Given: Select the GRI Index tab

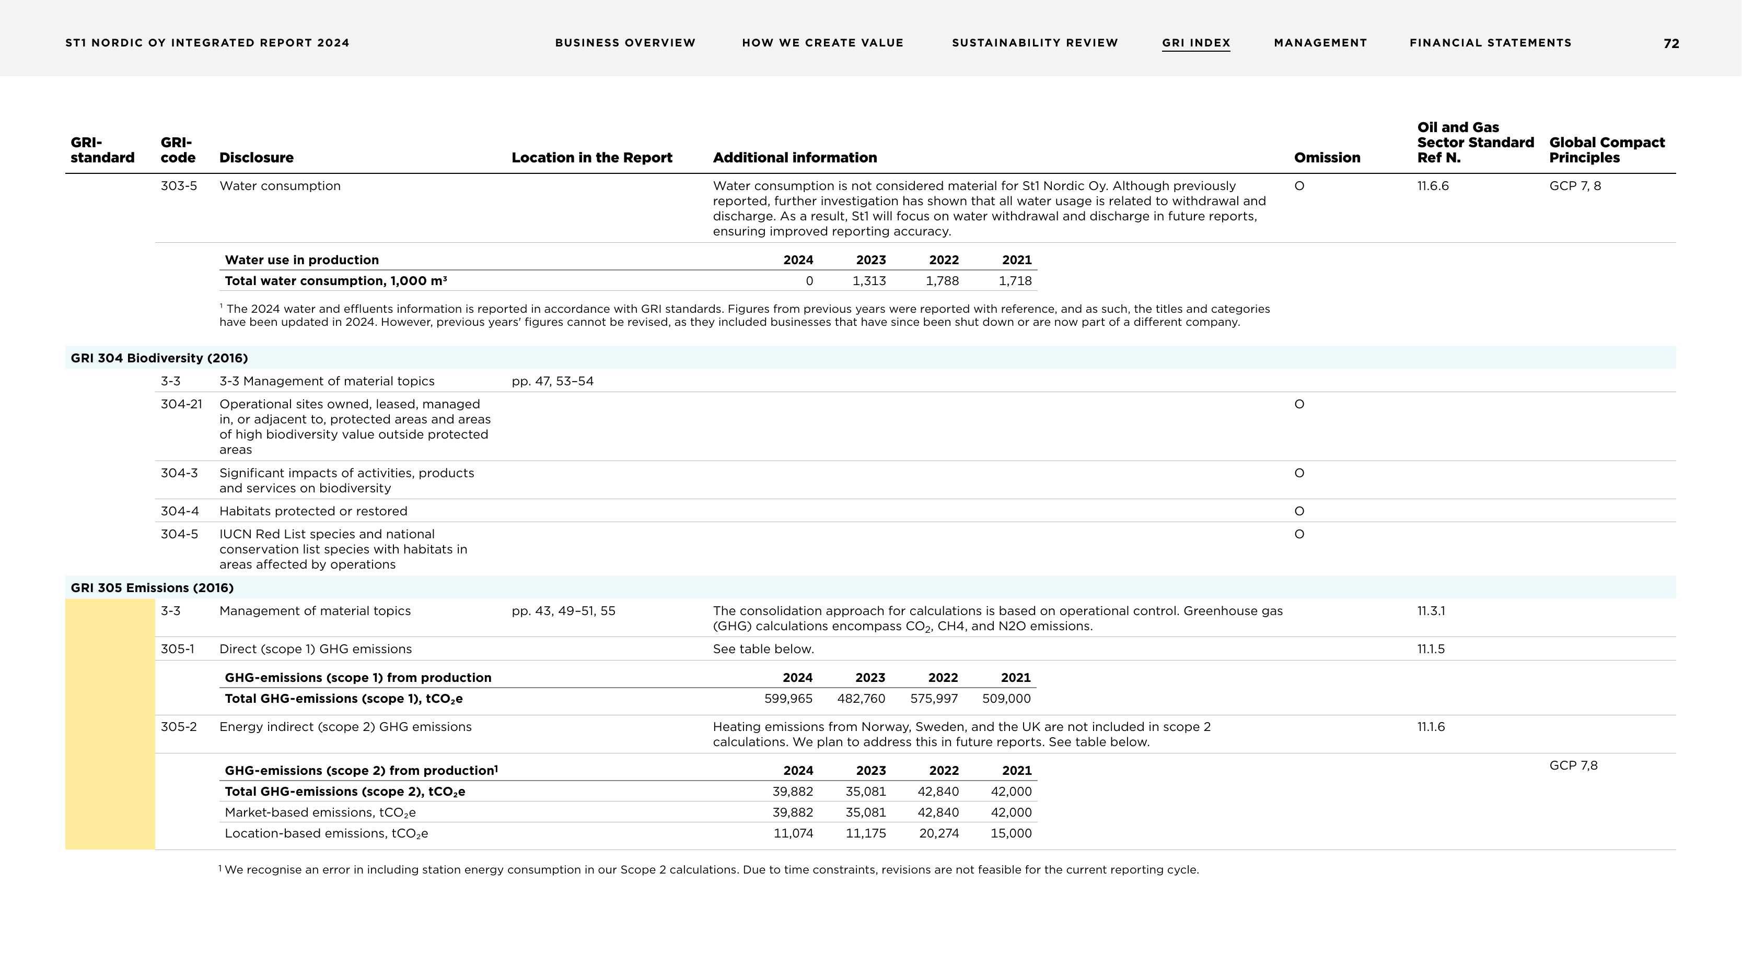Looking at the screenshot, I should (x=1195, y=43).
